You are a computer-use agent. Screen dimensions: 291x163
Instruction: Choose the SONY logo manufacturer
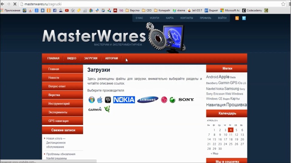coord(186,100)
